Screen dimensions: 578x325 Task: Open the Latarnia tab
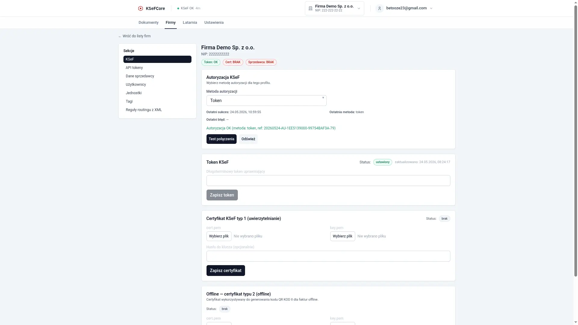(x=190, y=23)
